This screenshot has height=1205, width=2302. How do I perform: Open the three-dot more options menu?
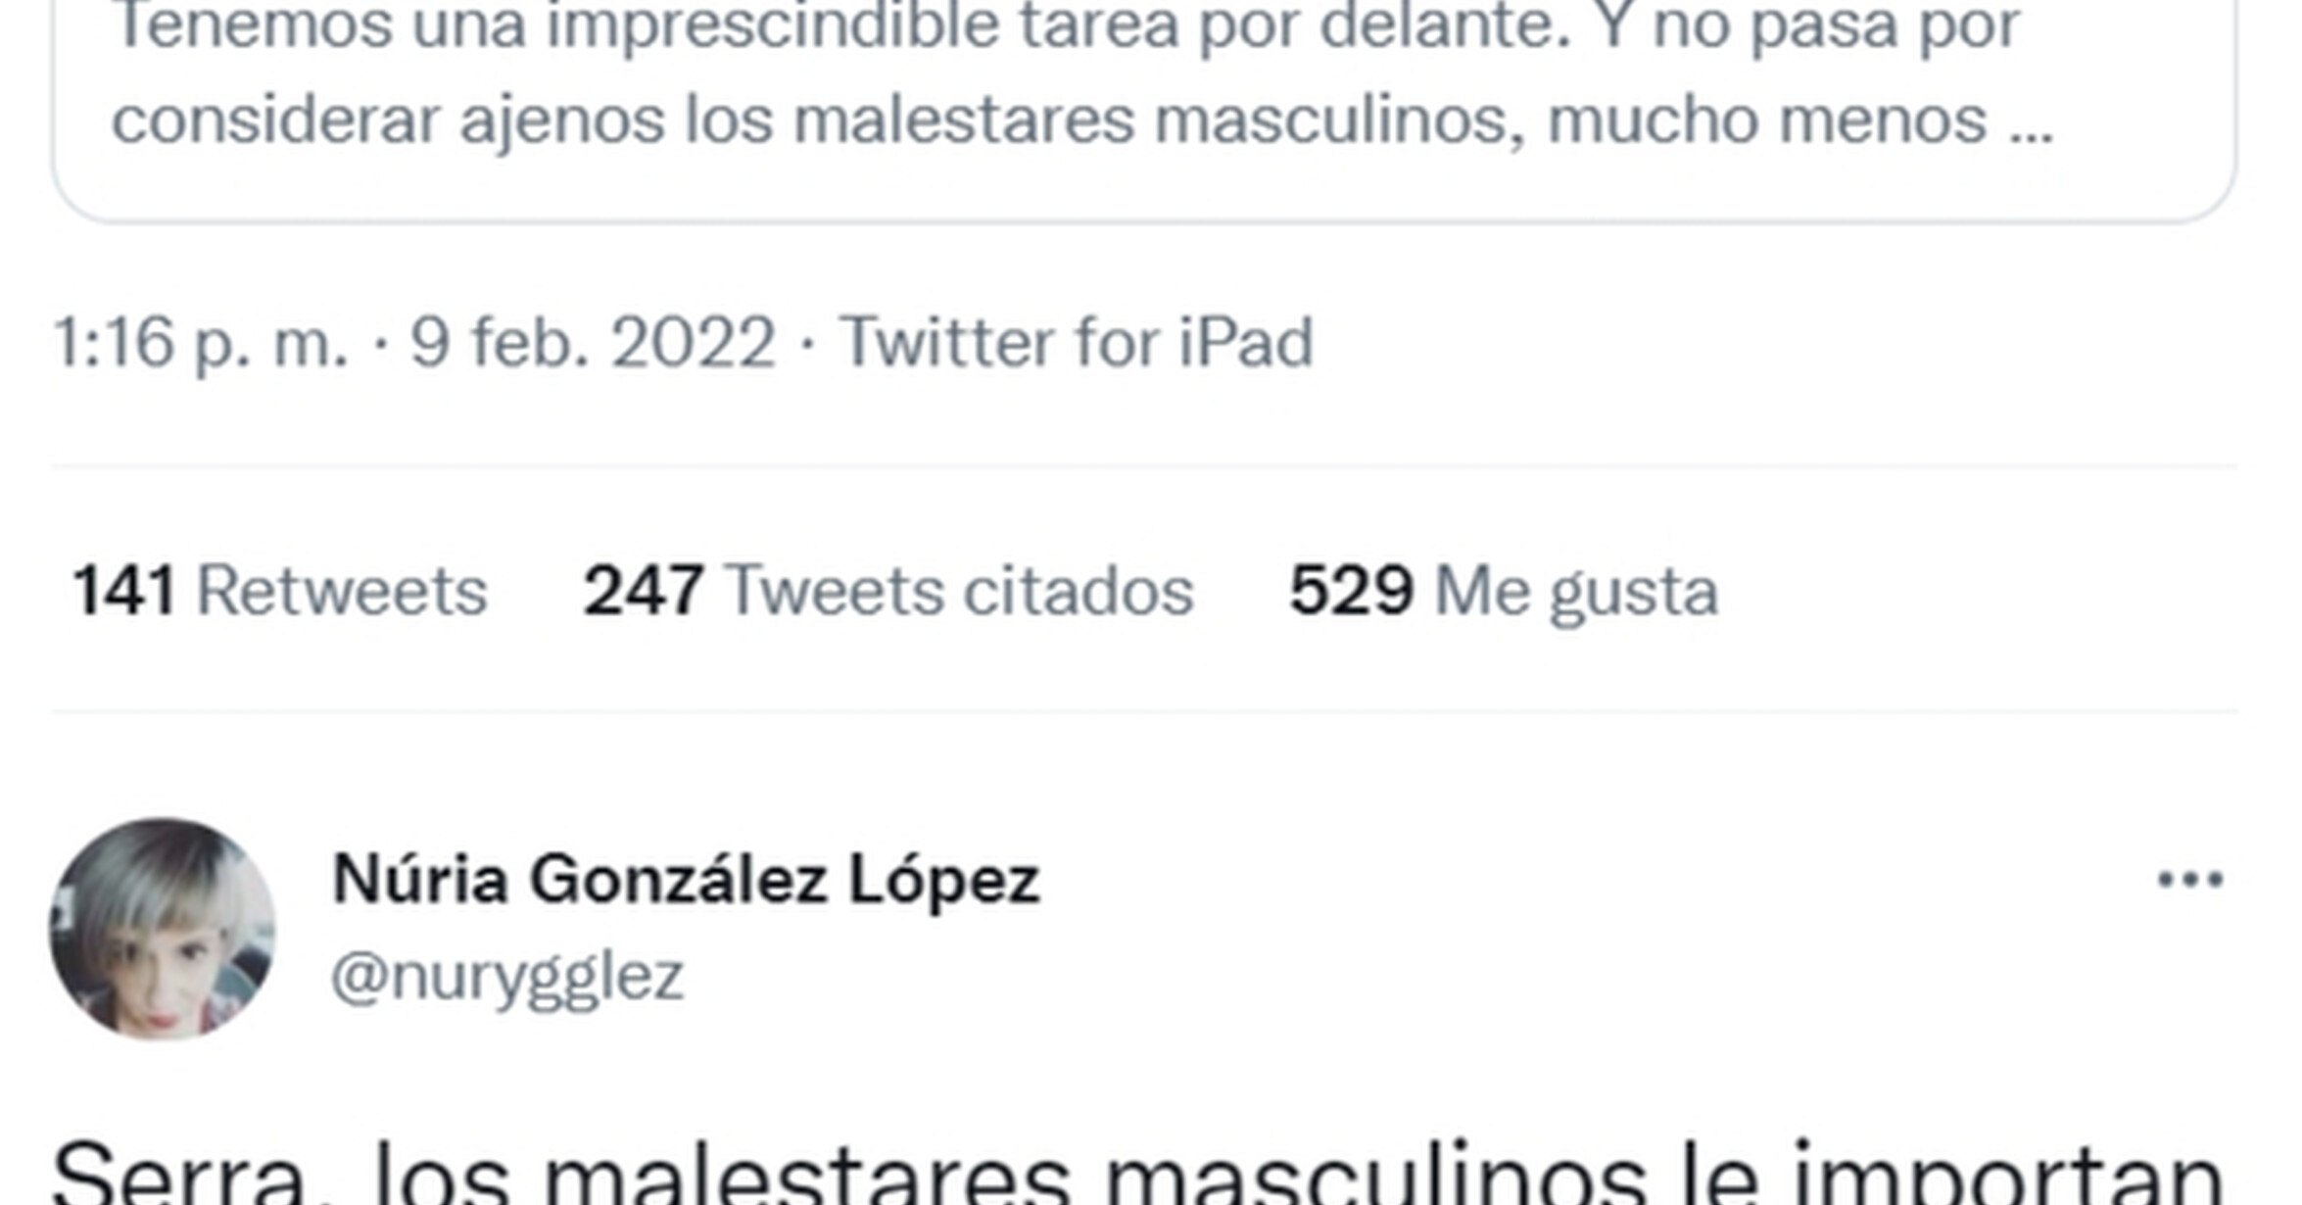point(2190,879)
